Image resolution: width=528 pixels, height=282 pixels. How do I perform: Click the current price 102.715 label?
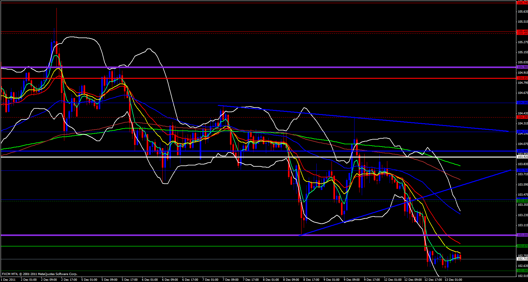tap(522, 259)
